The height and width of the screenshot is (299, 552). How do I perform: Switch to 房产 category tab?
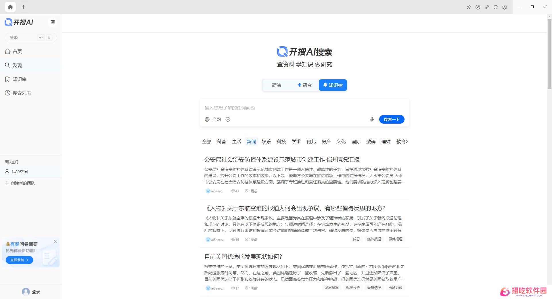(x=326, y=141)
